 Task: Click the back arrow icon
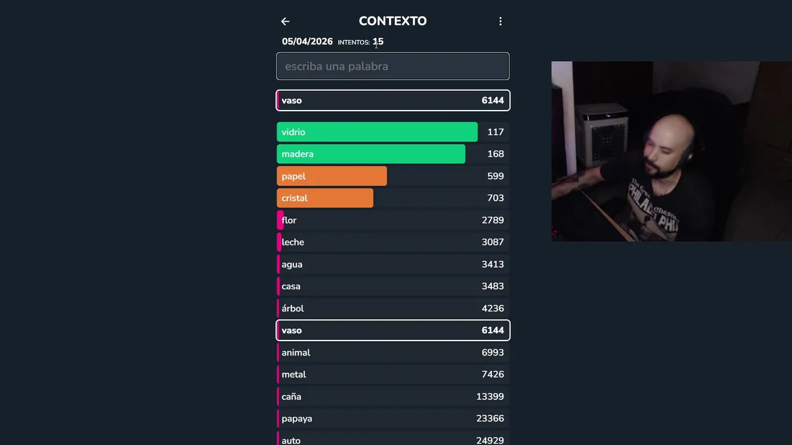(x=285, y=22)
